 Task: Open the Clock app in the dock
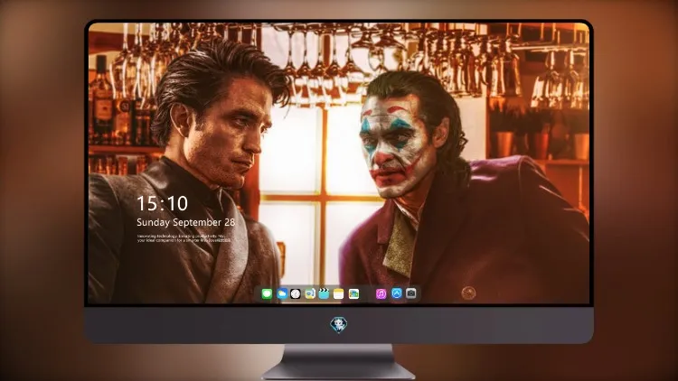[296, 293]
